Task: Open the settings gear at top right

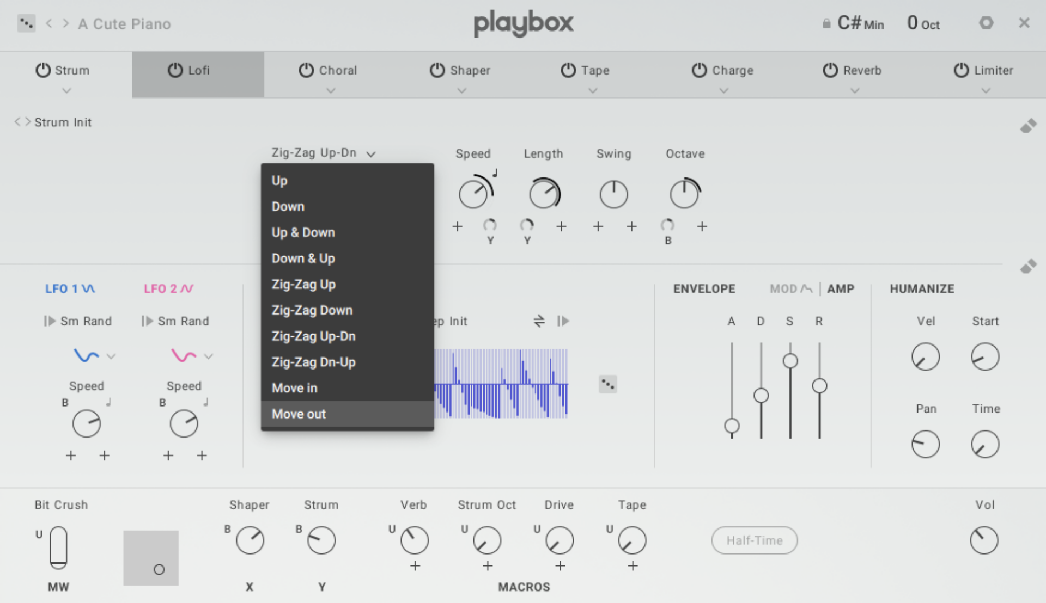Action: click(x=986, y=23)
